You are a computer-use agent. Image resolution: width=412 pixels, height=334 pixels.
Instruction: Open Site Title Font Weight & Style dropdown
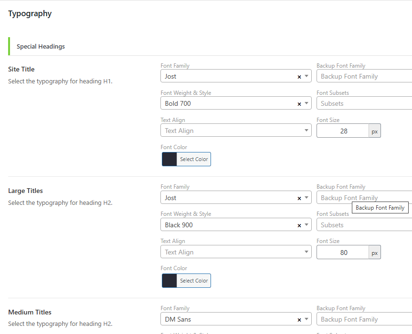click(x=306, y=103)
